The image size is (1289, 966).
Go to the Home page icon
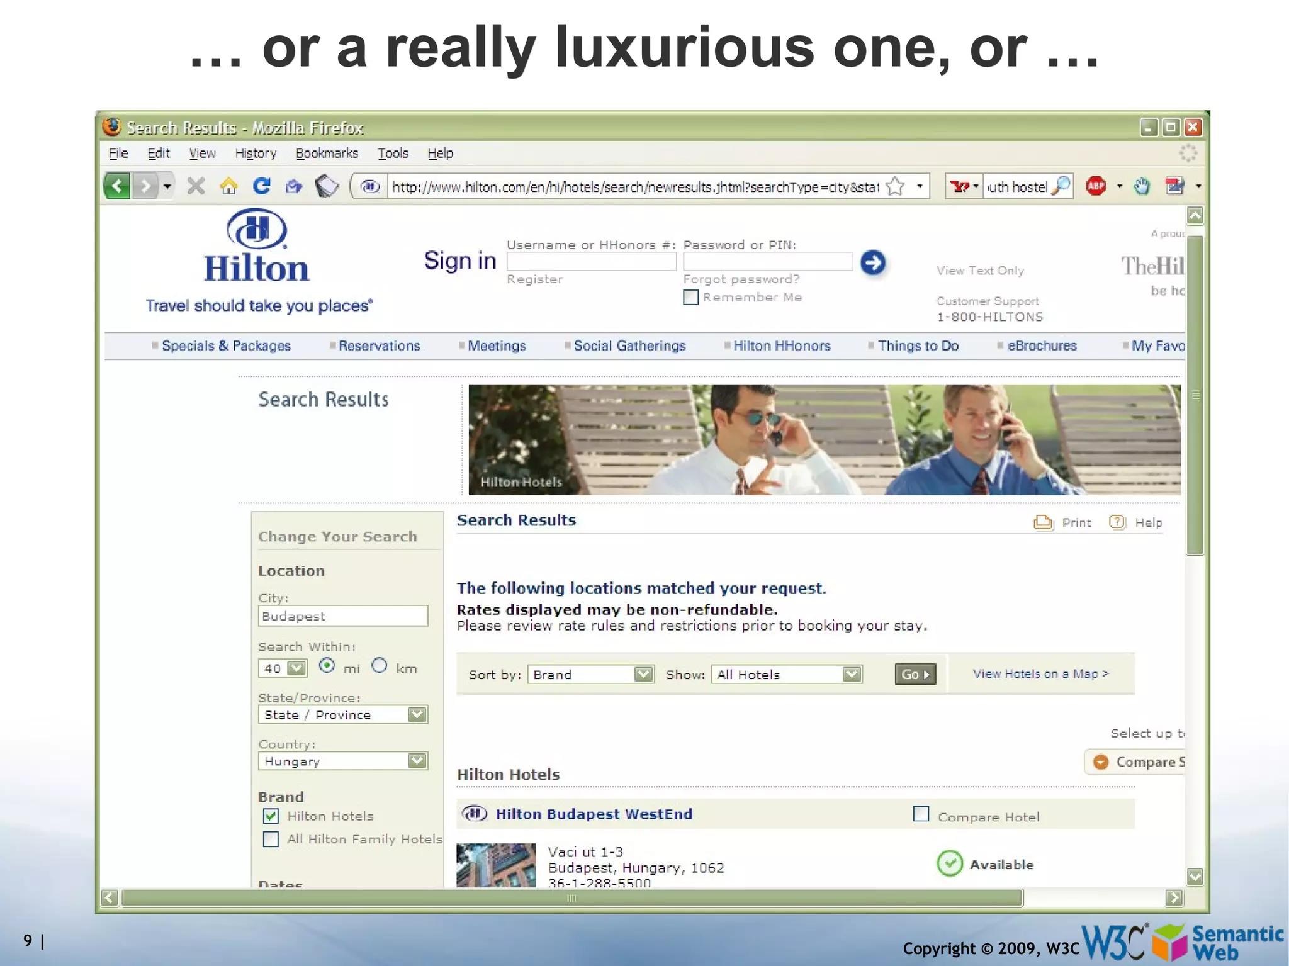point(228,186)
